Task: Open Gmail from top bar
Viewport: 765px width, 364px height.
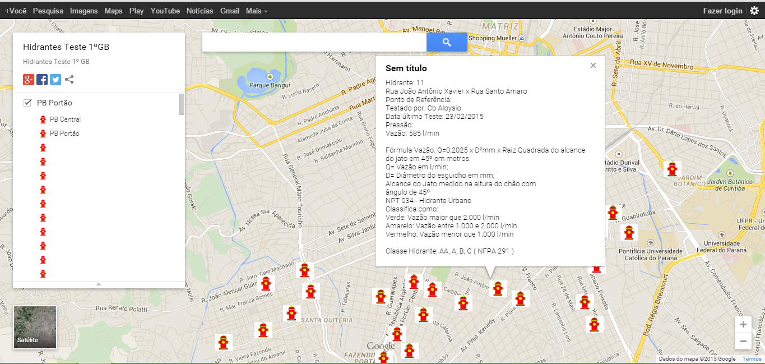Action: coord(230,11)
